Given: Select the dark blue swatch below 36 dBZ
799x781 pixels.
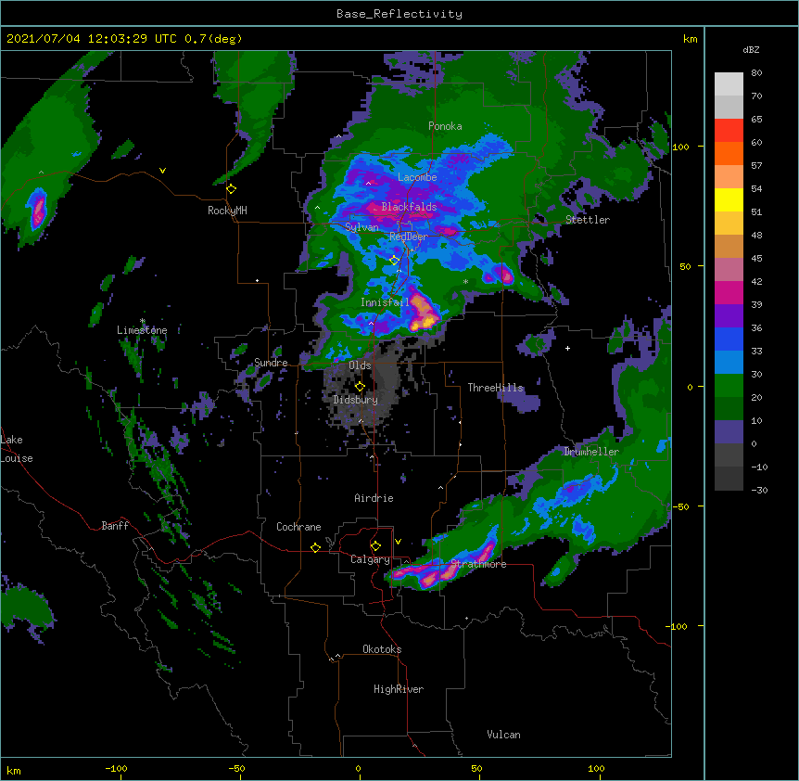Looking at the screenshot, I should coord(729,339).
